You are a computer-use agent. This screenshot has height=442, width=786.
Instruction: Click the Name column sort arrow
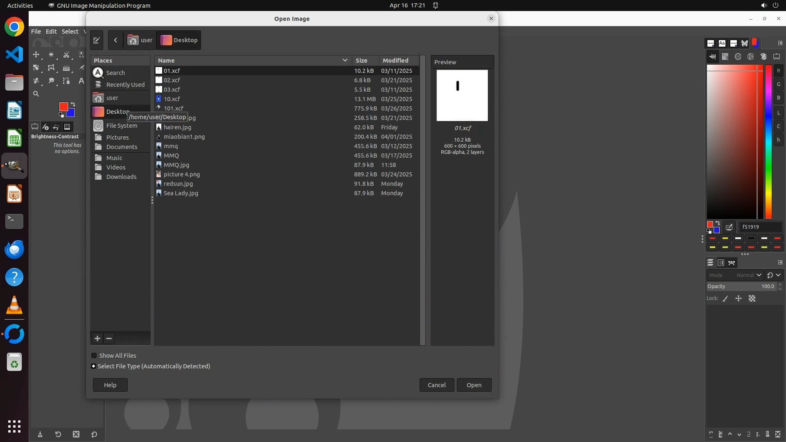tap(345, 61)
